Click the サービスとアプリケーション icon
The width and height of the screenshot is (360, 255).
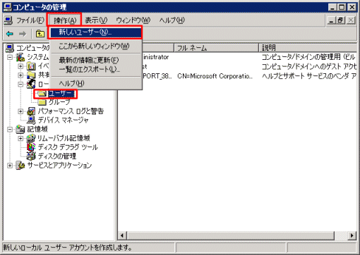(x=20, y=166)
